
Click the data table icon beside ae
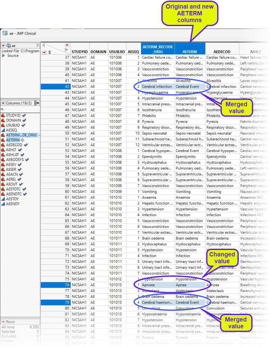tap(8, 46)
